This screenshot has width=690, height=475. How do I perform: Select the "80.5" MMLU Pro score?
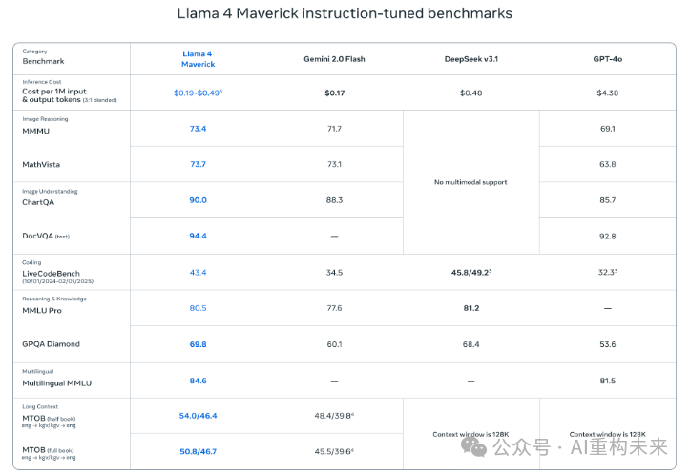point(198,308)
